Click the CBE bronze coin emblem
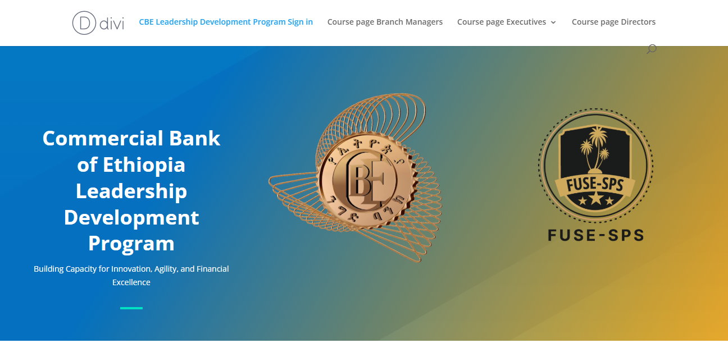The width and height of the screenshot is (728, 343). point(365,181)
